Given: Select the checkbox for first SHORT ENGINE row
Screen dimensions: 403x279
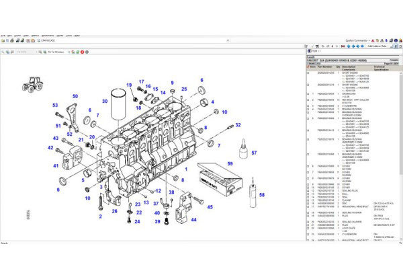Looking at the screenshot, I should pos(308,72).
